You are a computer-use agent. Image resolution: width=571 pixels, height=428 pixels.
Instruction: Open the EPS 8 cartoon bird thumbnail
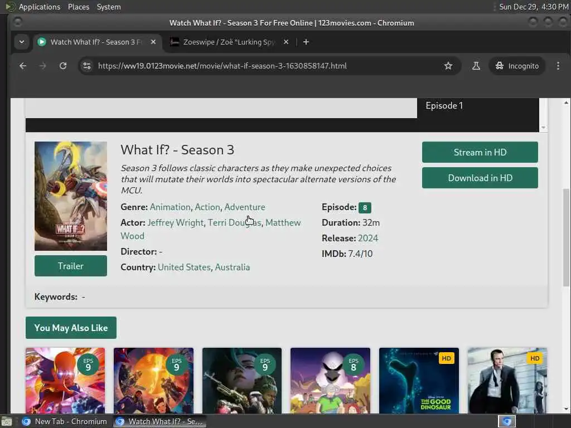point(330,381)
